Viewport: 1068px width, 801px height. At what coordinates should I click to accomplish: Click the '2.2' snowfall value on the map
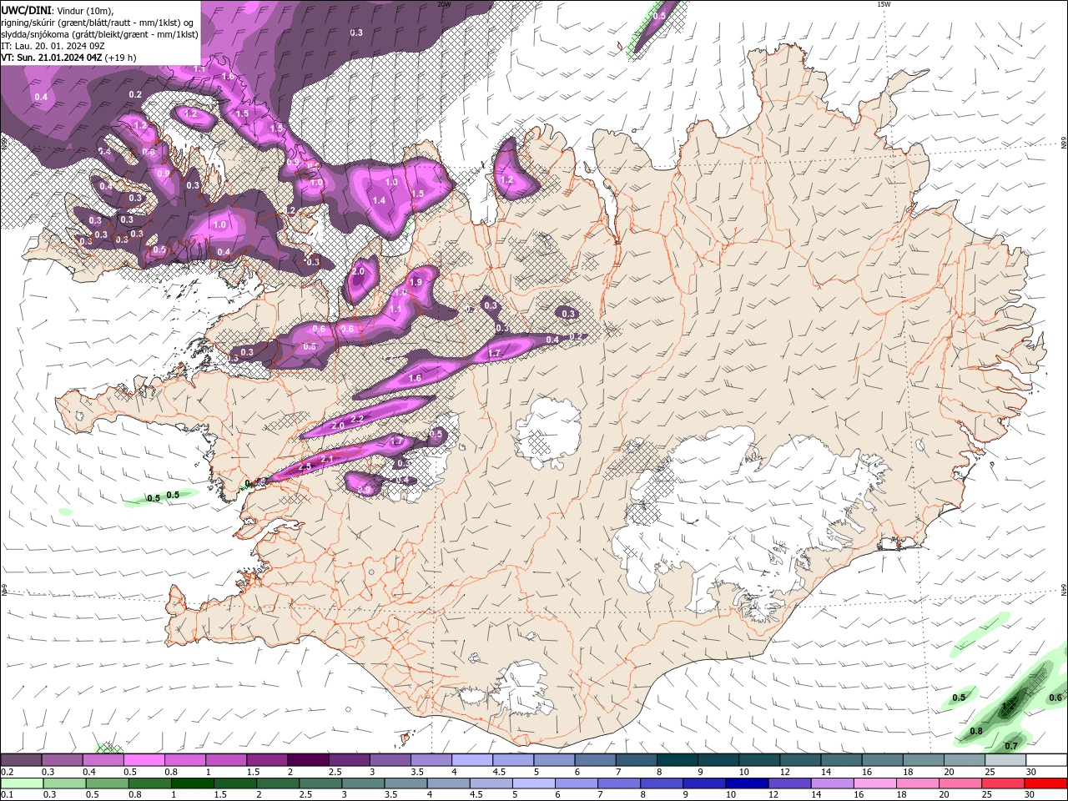point(357,418)
